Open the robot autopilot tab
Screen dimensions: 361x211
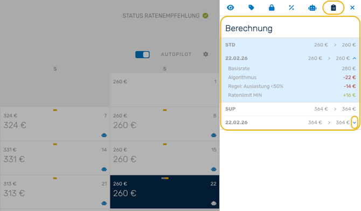click(x=312, y=8)
